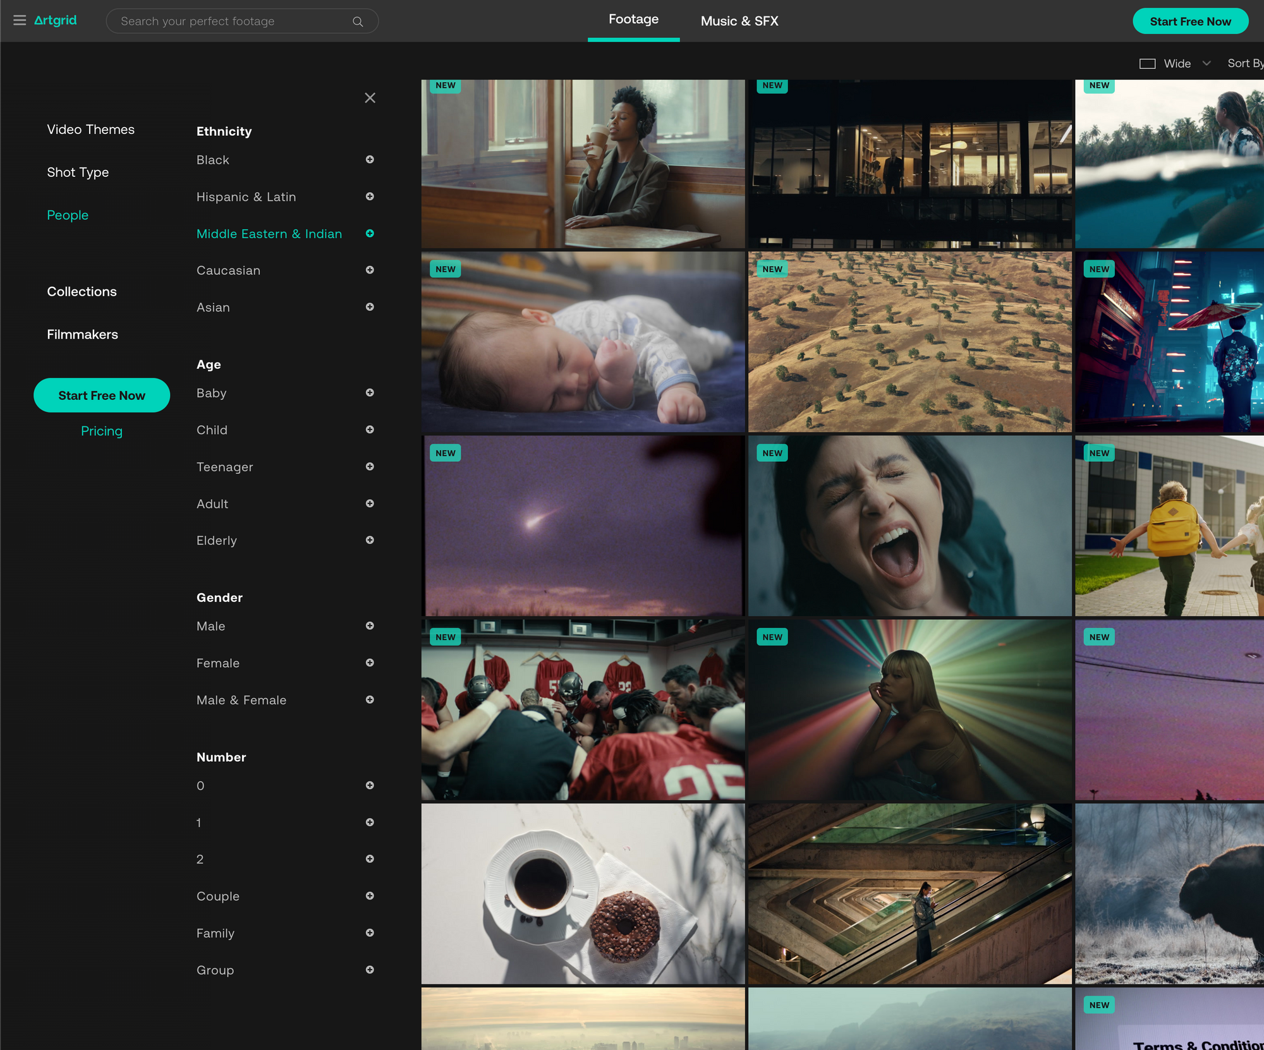Select the Music & SFX tab

[x=739, y=20]
